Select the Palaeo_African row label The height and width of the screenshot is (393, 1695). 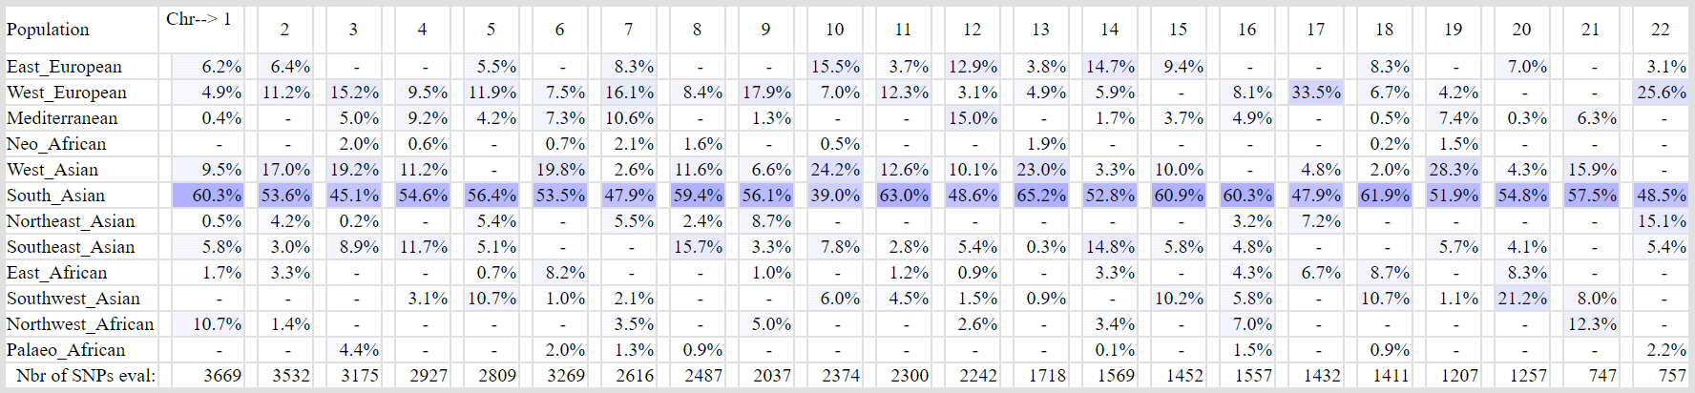[x=66, y=350]
